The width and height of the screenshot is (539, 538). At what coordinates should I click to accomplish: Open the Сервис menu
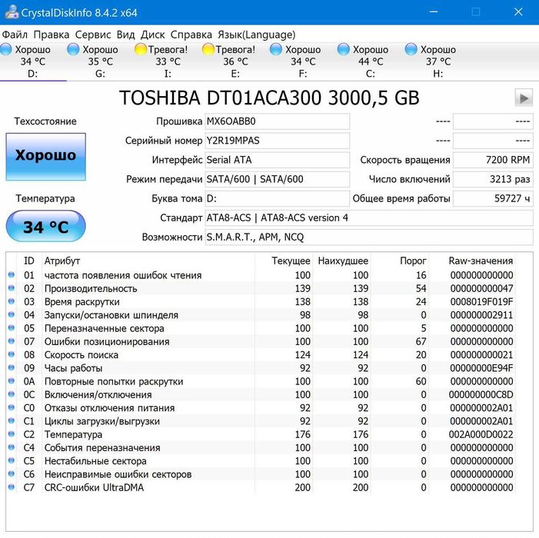click(93, 35)
